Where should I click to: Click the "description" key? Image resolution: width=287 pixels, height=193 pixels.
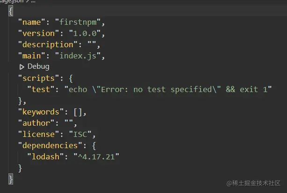click(x=48, y=45)
